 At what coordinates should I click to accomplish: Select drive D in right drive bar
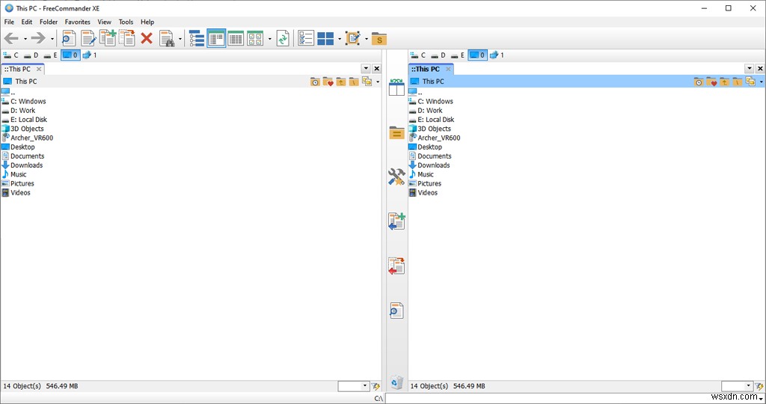438,55
